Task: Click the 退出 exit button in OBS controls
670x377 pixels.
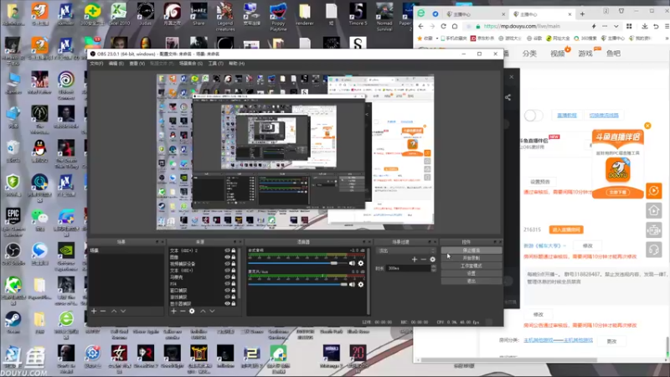Action: pyautogui.click(x=471, y=281)
